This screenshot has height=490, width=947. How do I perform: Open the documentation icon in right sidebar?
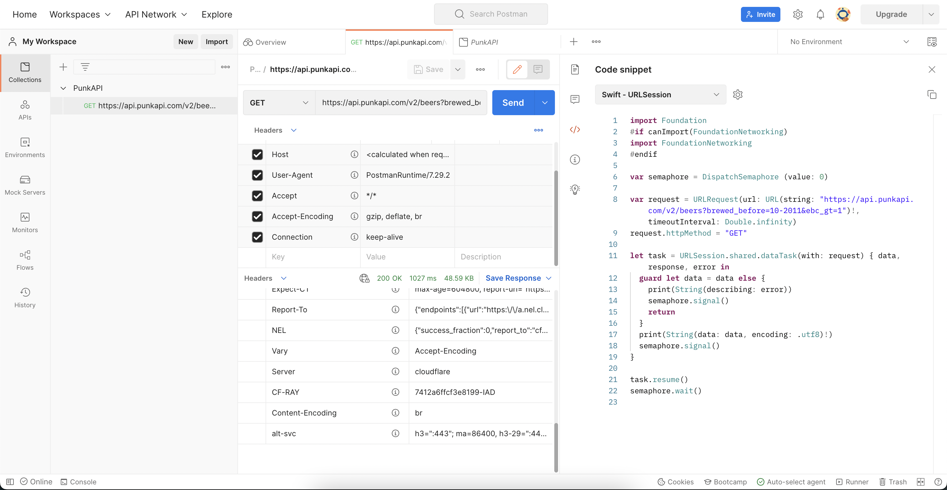[575, 69]
